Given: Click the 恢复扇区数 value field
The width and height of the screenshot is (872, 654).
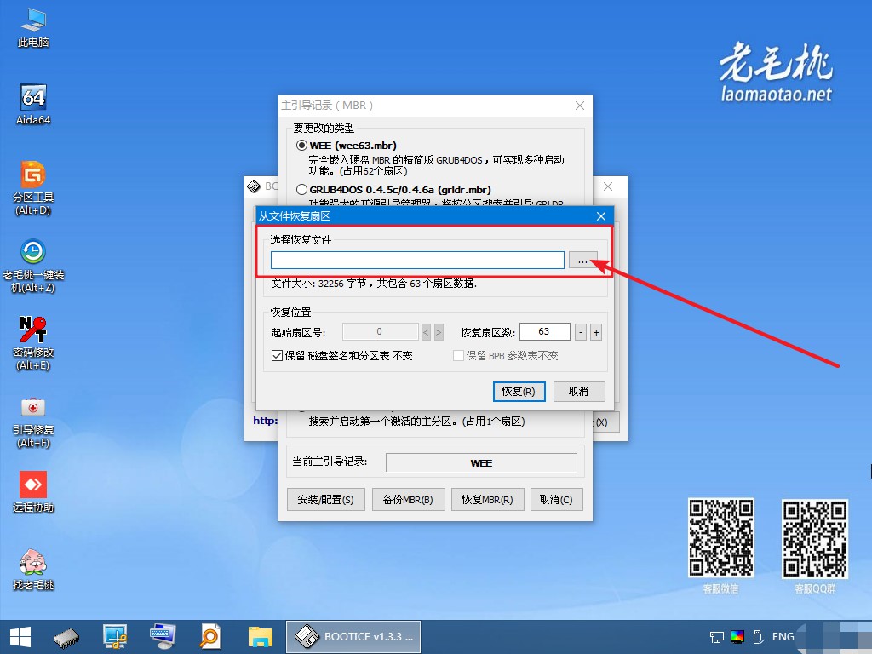Looking at the screenshot, I should [x=544, y=332].
